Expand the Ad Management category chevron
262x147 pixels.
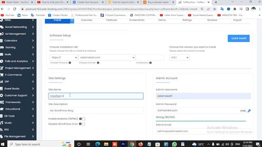(x=33, y=34)
